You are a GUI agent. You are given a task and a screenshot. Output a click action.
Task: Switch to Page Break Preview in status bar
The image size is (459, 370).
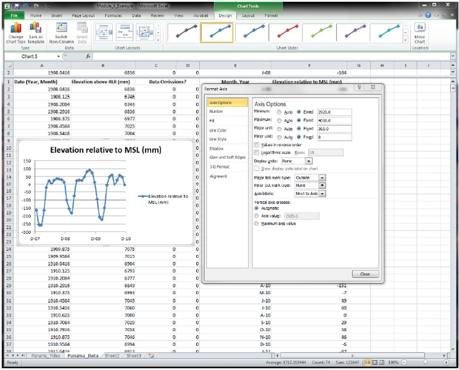tap(382, 363)
